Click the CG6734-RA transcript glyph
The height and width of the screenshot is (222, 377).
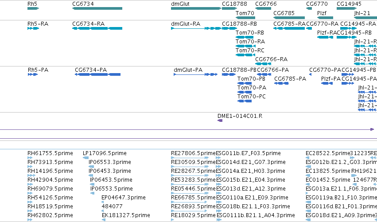point(97,28)
